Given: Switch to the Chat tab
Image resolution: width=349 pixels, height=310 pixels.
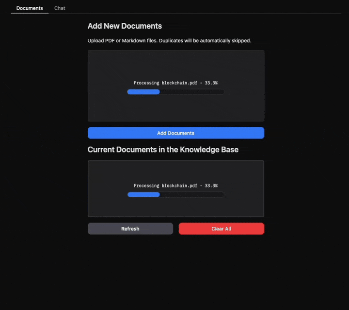Looking at the screenshot, I should tap(60, 8).
